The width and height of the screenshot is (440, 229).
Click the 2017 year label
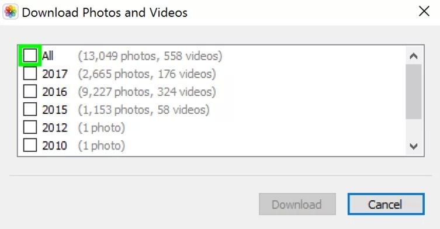(55, 74)
